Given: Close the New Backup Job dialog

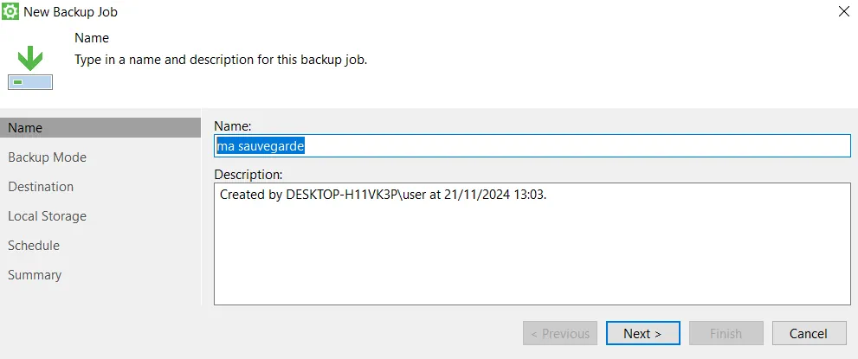Looking at the screenshot, I should 844,11.
